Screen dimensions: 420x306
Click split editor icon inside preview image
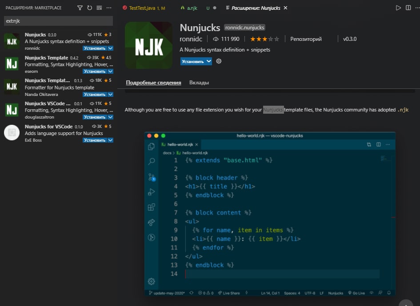[379, 145]
